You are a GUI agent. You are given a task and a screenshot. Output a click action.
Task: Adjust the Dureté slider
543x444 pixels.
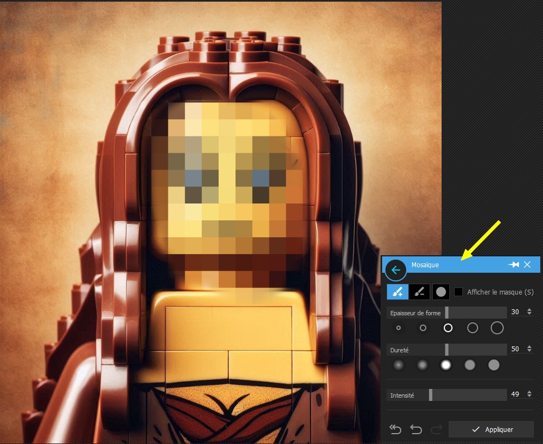(447, 350)
